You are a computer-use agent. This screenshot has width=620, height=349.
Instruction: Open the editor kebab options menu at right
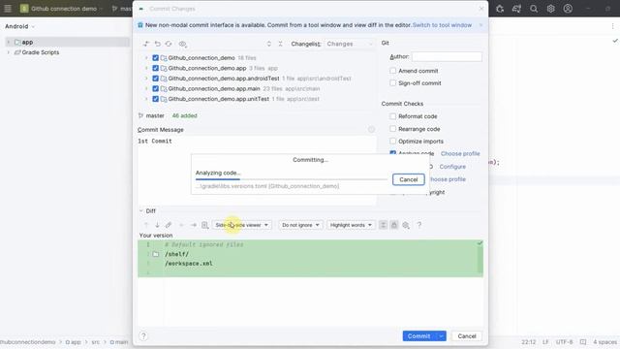click(613, 26)
